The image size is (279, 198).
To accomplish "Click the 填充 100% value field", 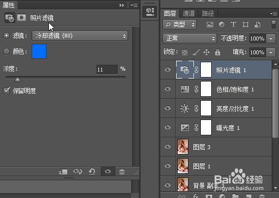I will [258, 52].
